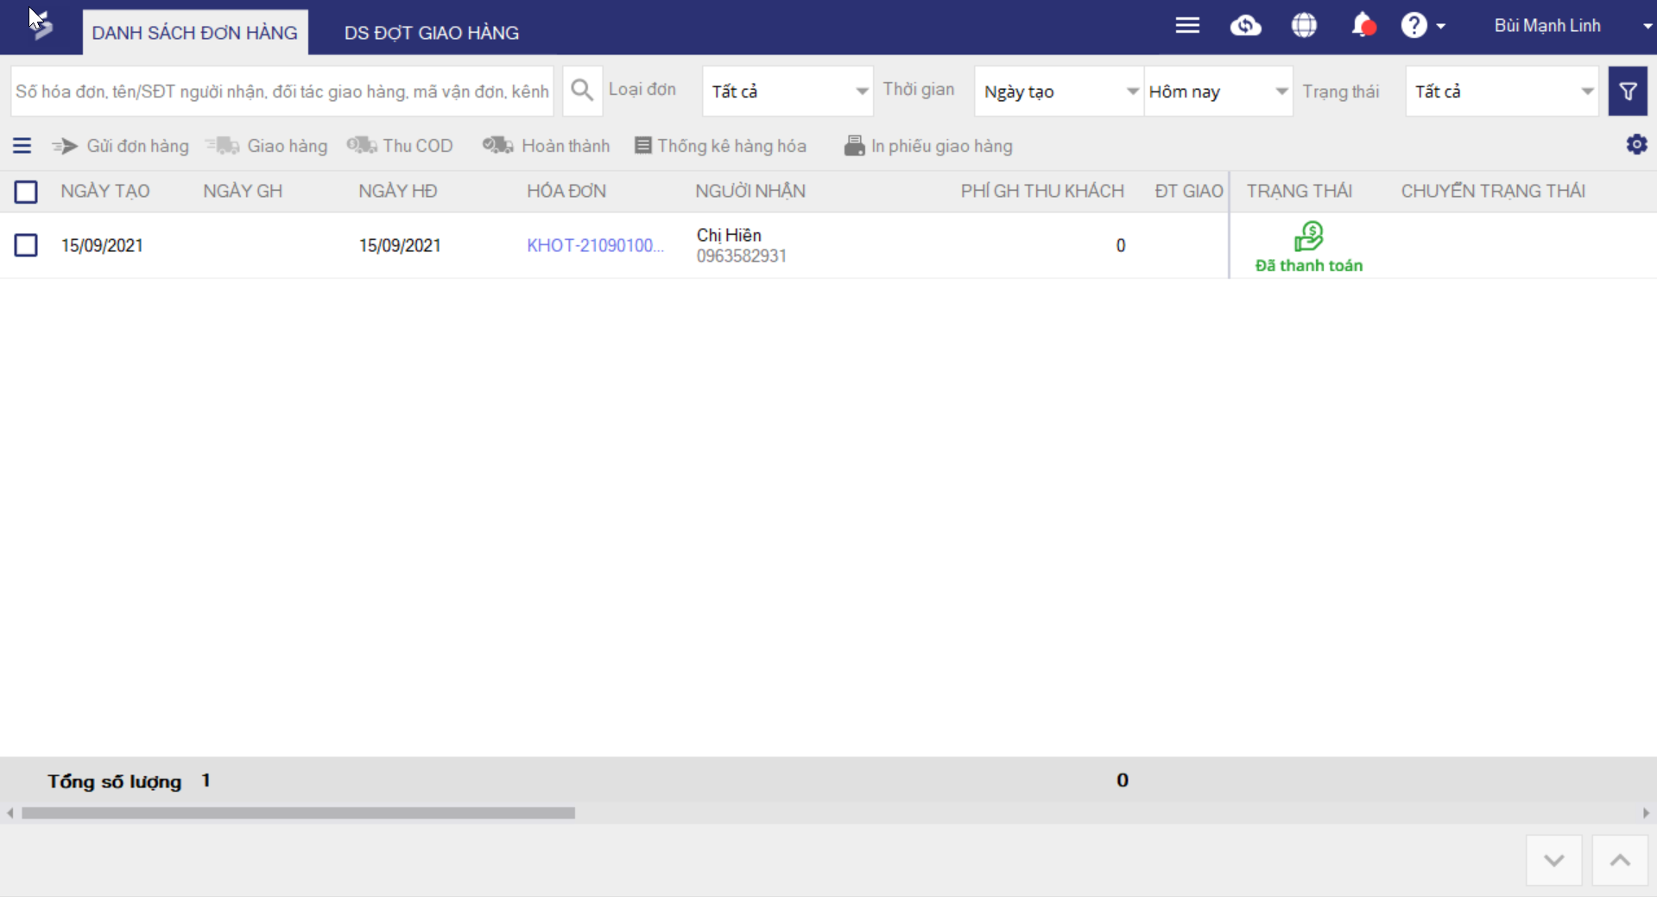Open the list menu icon beside Gửi đơn hàng
Viewport: 1657px width, 897px height.
22,146
